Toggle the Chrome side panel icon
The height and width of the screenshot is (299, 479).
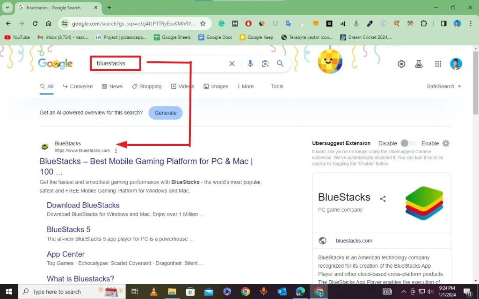(x=443, y=23)
